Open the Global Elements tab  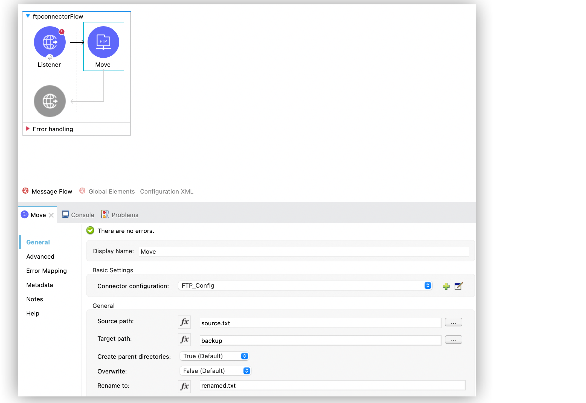(x=112, y=191)
